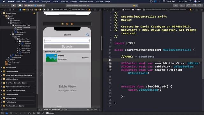Close the left editor pane with X

tap(2, 10)
